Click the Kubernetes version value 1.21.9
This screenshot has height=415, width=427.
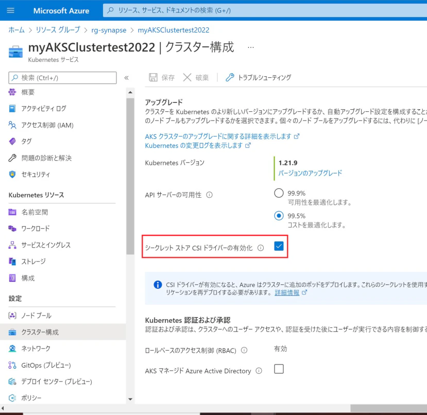click(288, 163)
